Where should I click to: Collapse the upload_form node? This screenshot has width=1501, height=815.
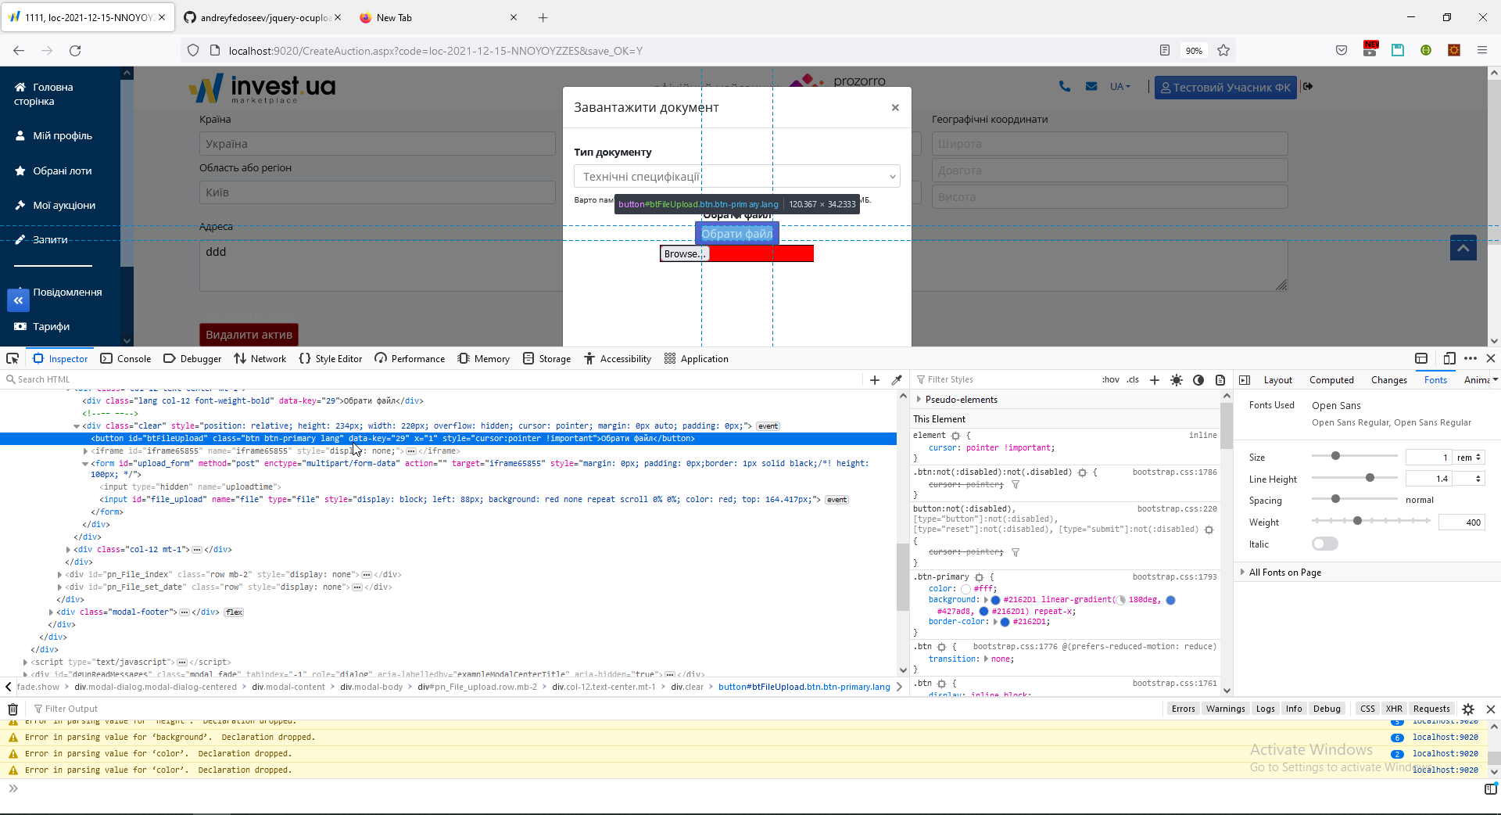tap(85, 464)
